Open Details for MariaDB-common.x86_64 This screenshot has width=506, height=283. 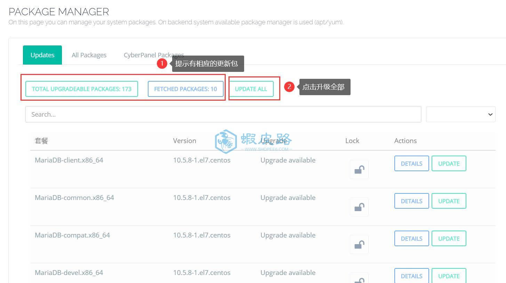click(412, 201)
